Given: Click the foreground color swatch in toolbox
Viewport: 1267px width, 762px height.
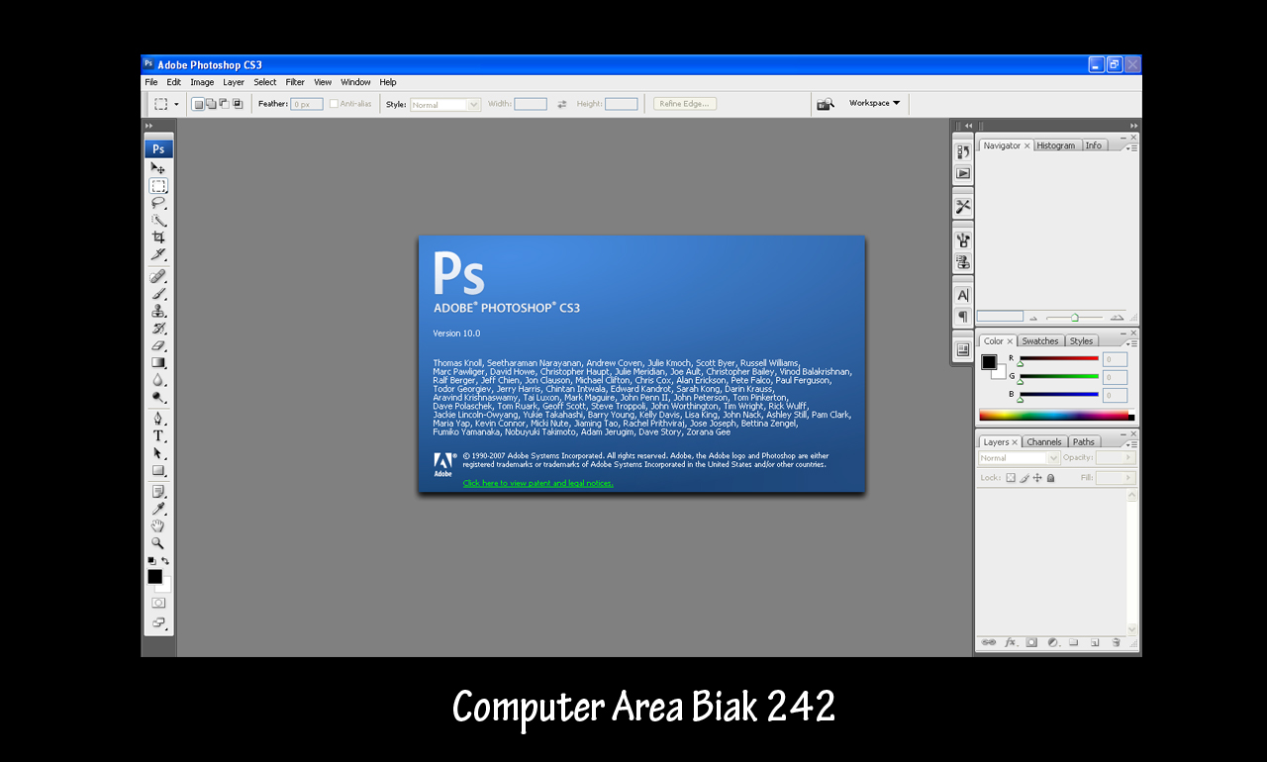Looking at the screenshot, I should click(154, 576).
